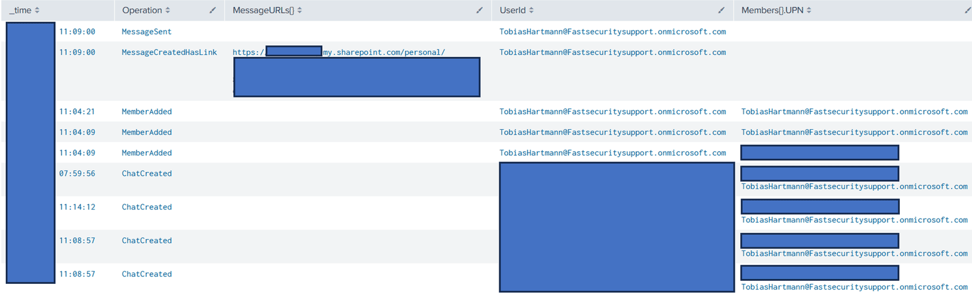Select the UserId column header label
This screenshot has height=297, width=972.
(x=513, y=10)
